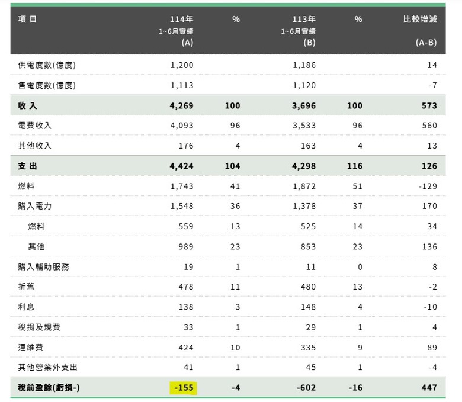Click the 其他營業外支出 row label
Image resolution: width=462 pixels, height=402 pixels.
[48, 368]
